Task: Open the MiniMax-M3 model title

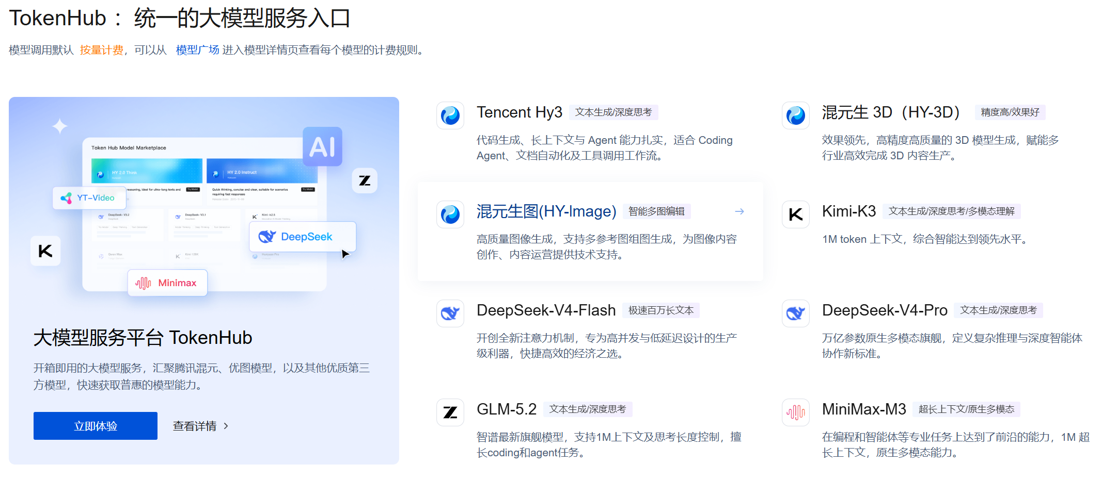Action: [x=864, y=409]
